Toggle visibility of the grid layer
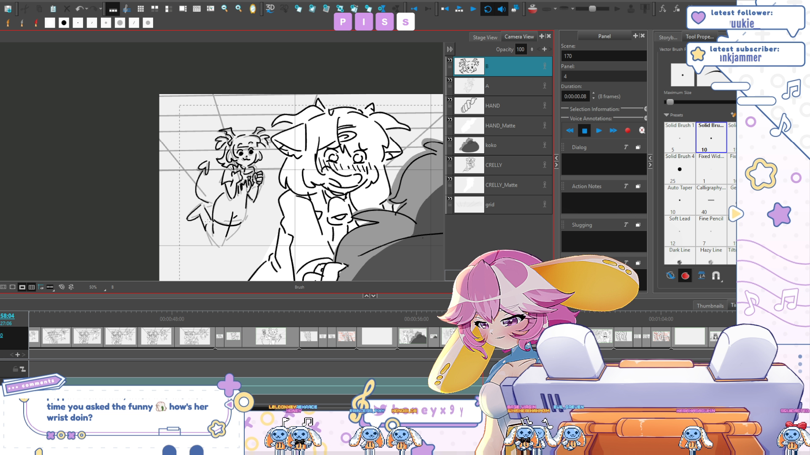 (x=450, y=199)
